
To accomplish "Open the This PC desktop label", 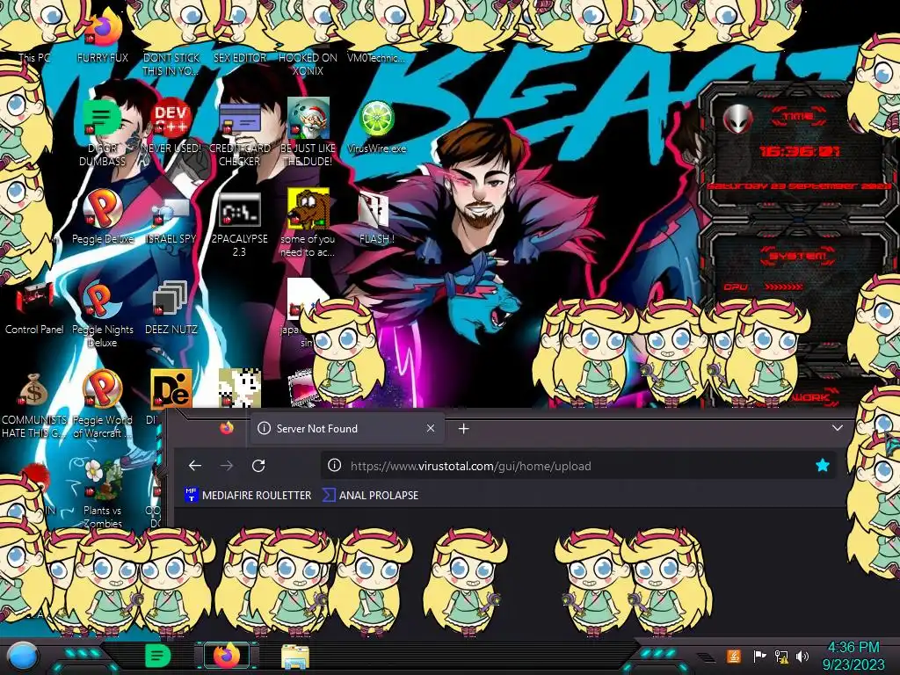I will pos(34,57).
